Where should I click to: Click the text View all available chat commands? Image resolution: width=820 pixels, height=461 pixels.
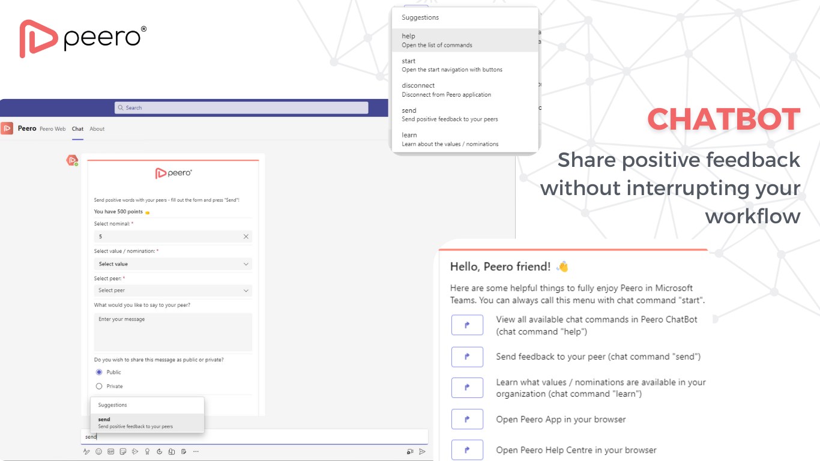(x=597, y=325)
